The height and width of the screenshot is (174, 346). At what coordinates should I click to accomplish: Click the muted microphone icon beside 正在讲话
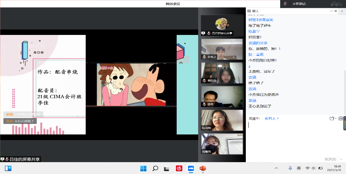(x=285, y=4)
